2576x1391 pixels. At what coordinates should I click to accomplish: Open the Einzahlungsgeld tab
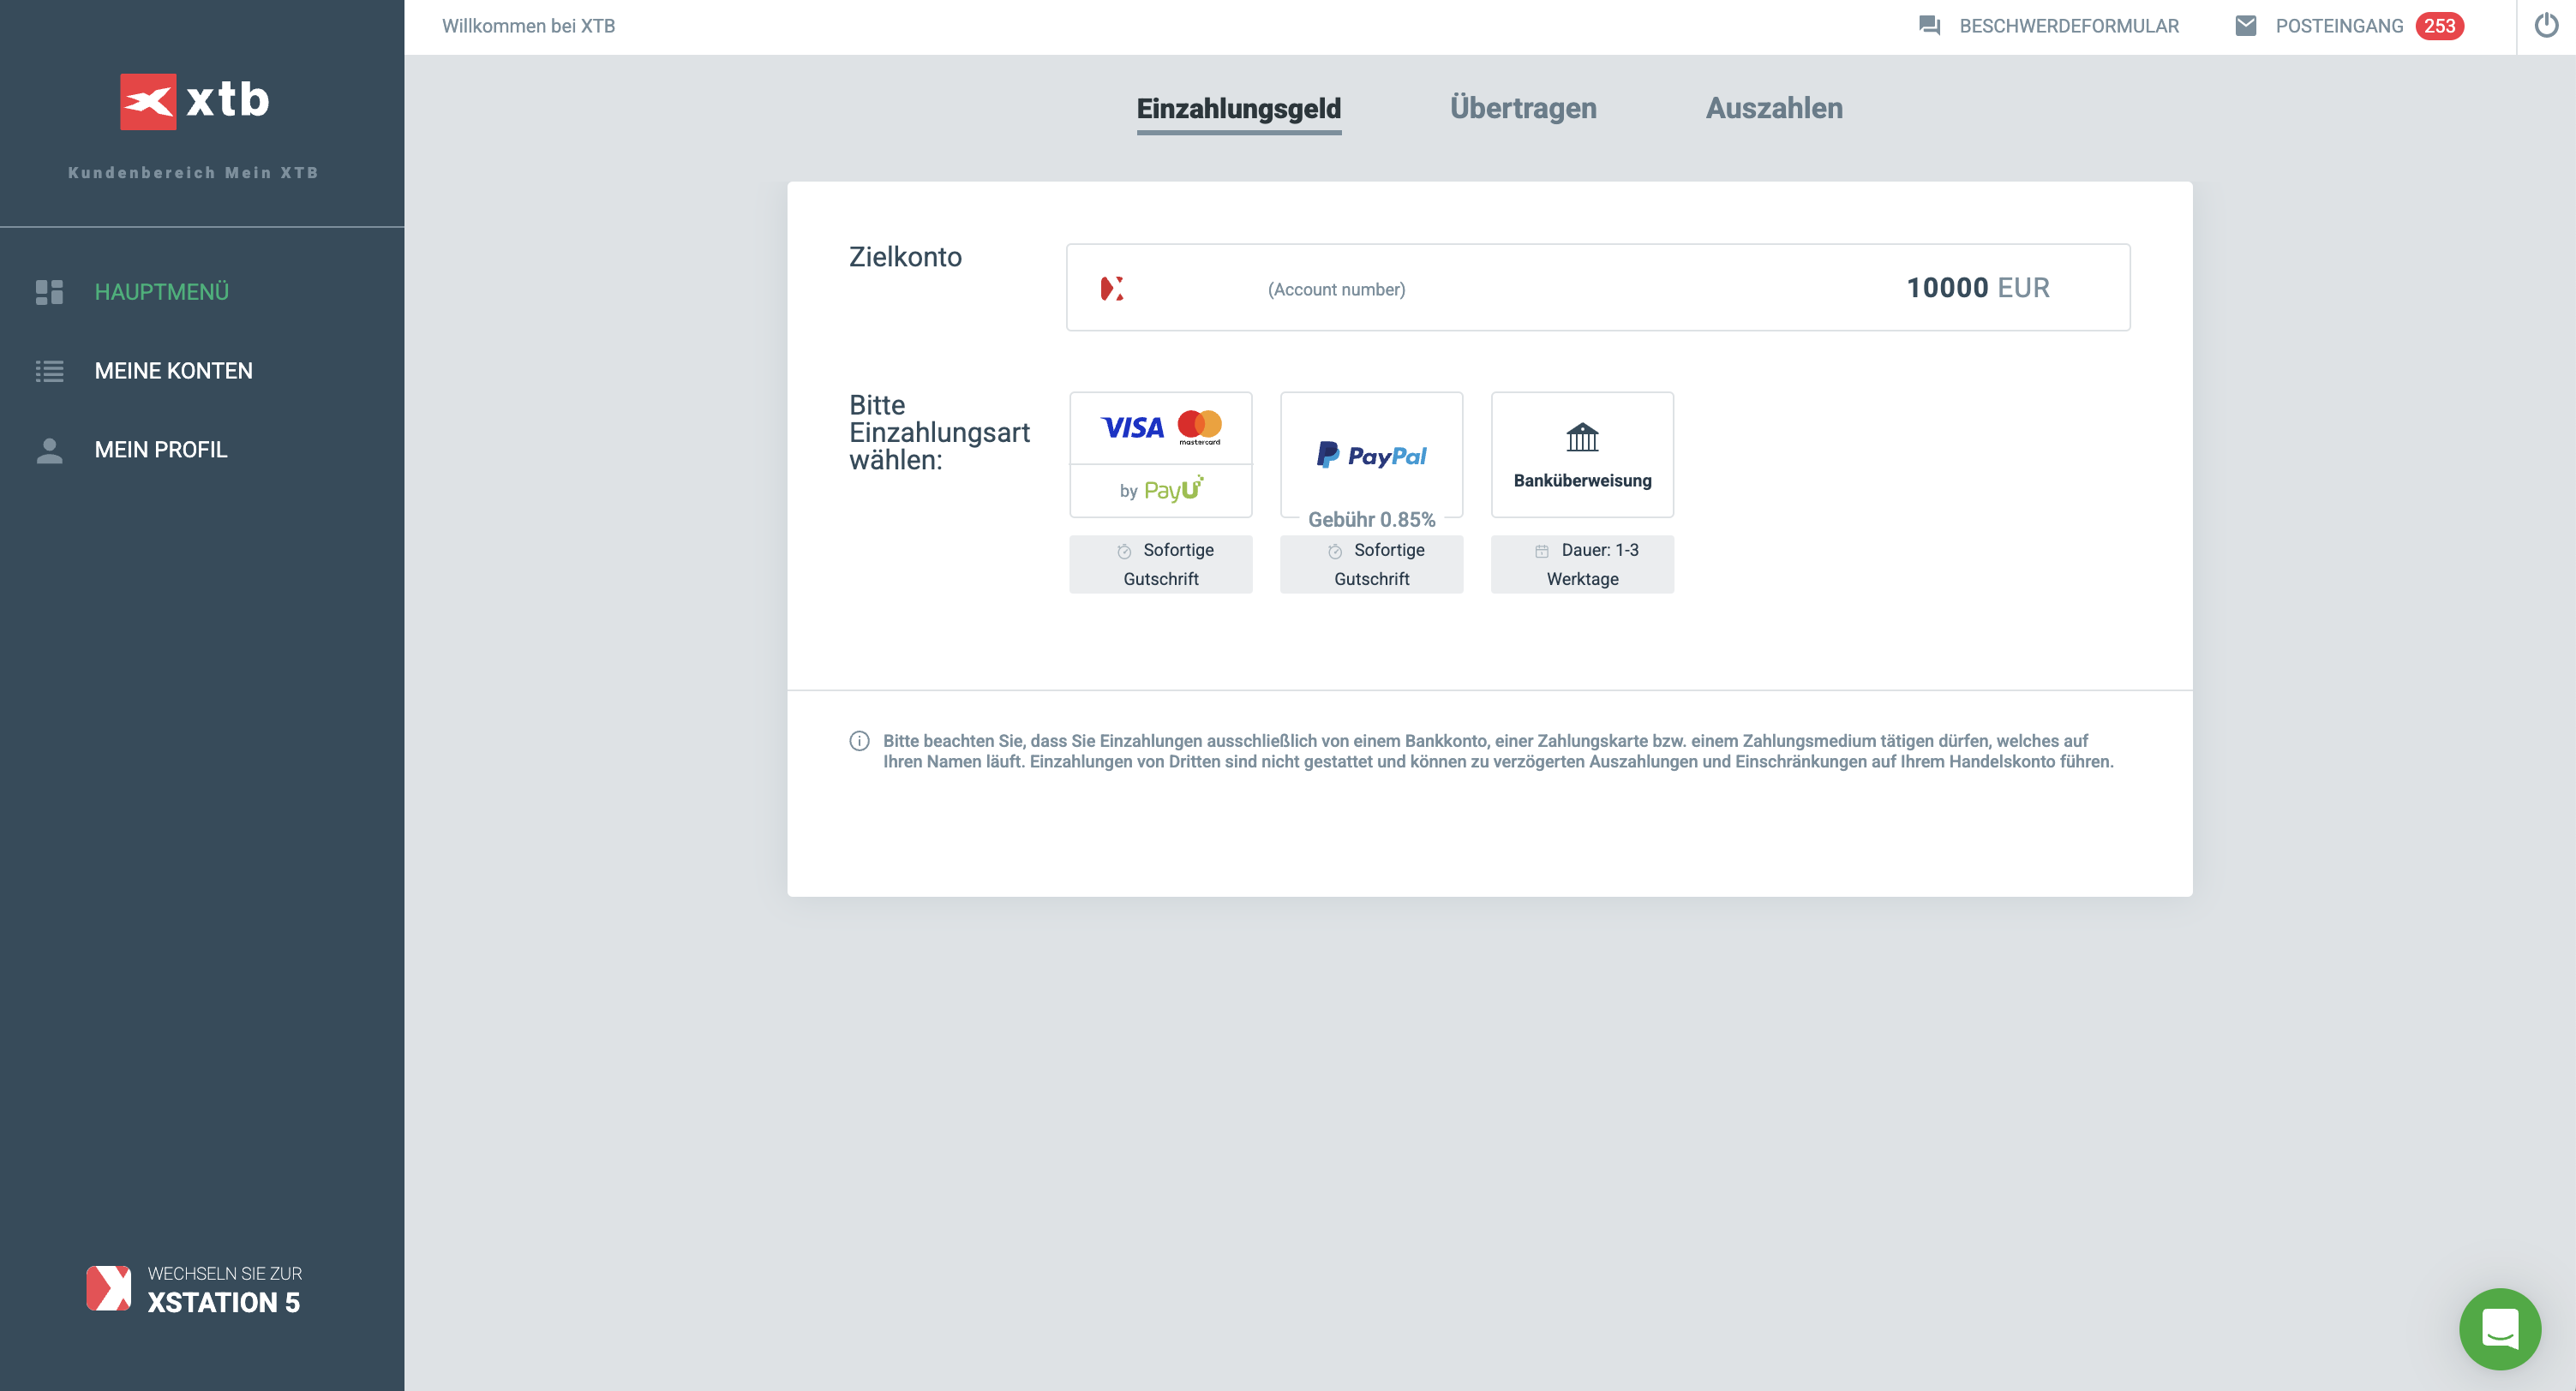pyautogui.click(x=1238, y=108)
